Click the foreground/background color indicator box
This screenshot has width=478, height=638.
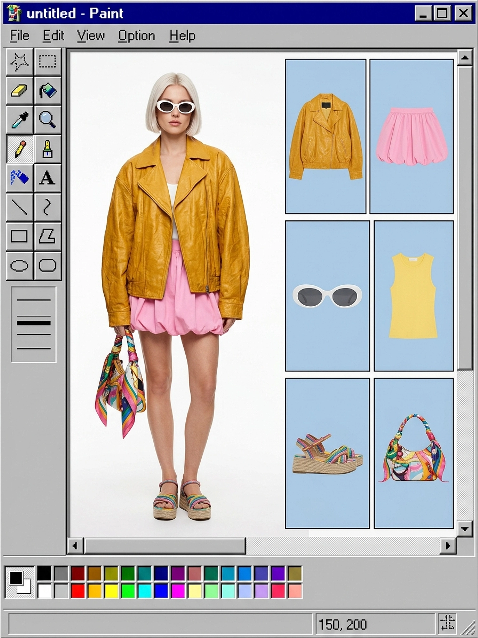[x=20, y=582]
